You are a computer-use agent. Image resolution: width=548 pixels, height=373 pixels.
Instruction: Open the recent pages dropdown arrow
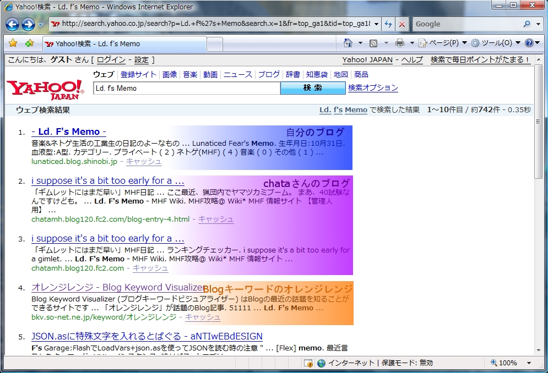tap(41, 24)
